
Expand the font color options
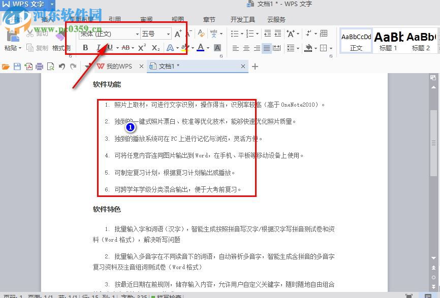207,48
